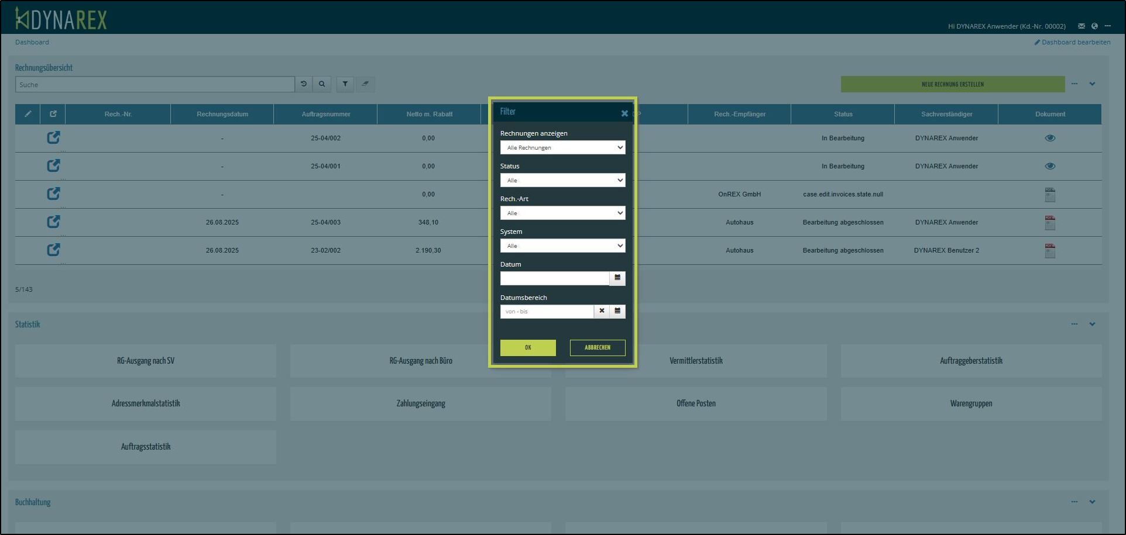Close the Filter dialog with X
The image size is (1126, 535).
coord(624,113)
